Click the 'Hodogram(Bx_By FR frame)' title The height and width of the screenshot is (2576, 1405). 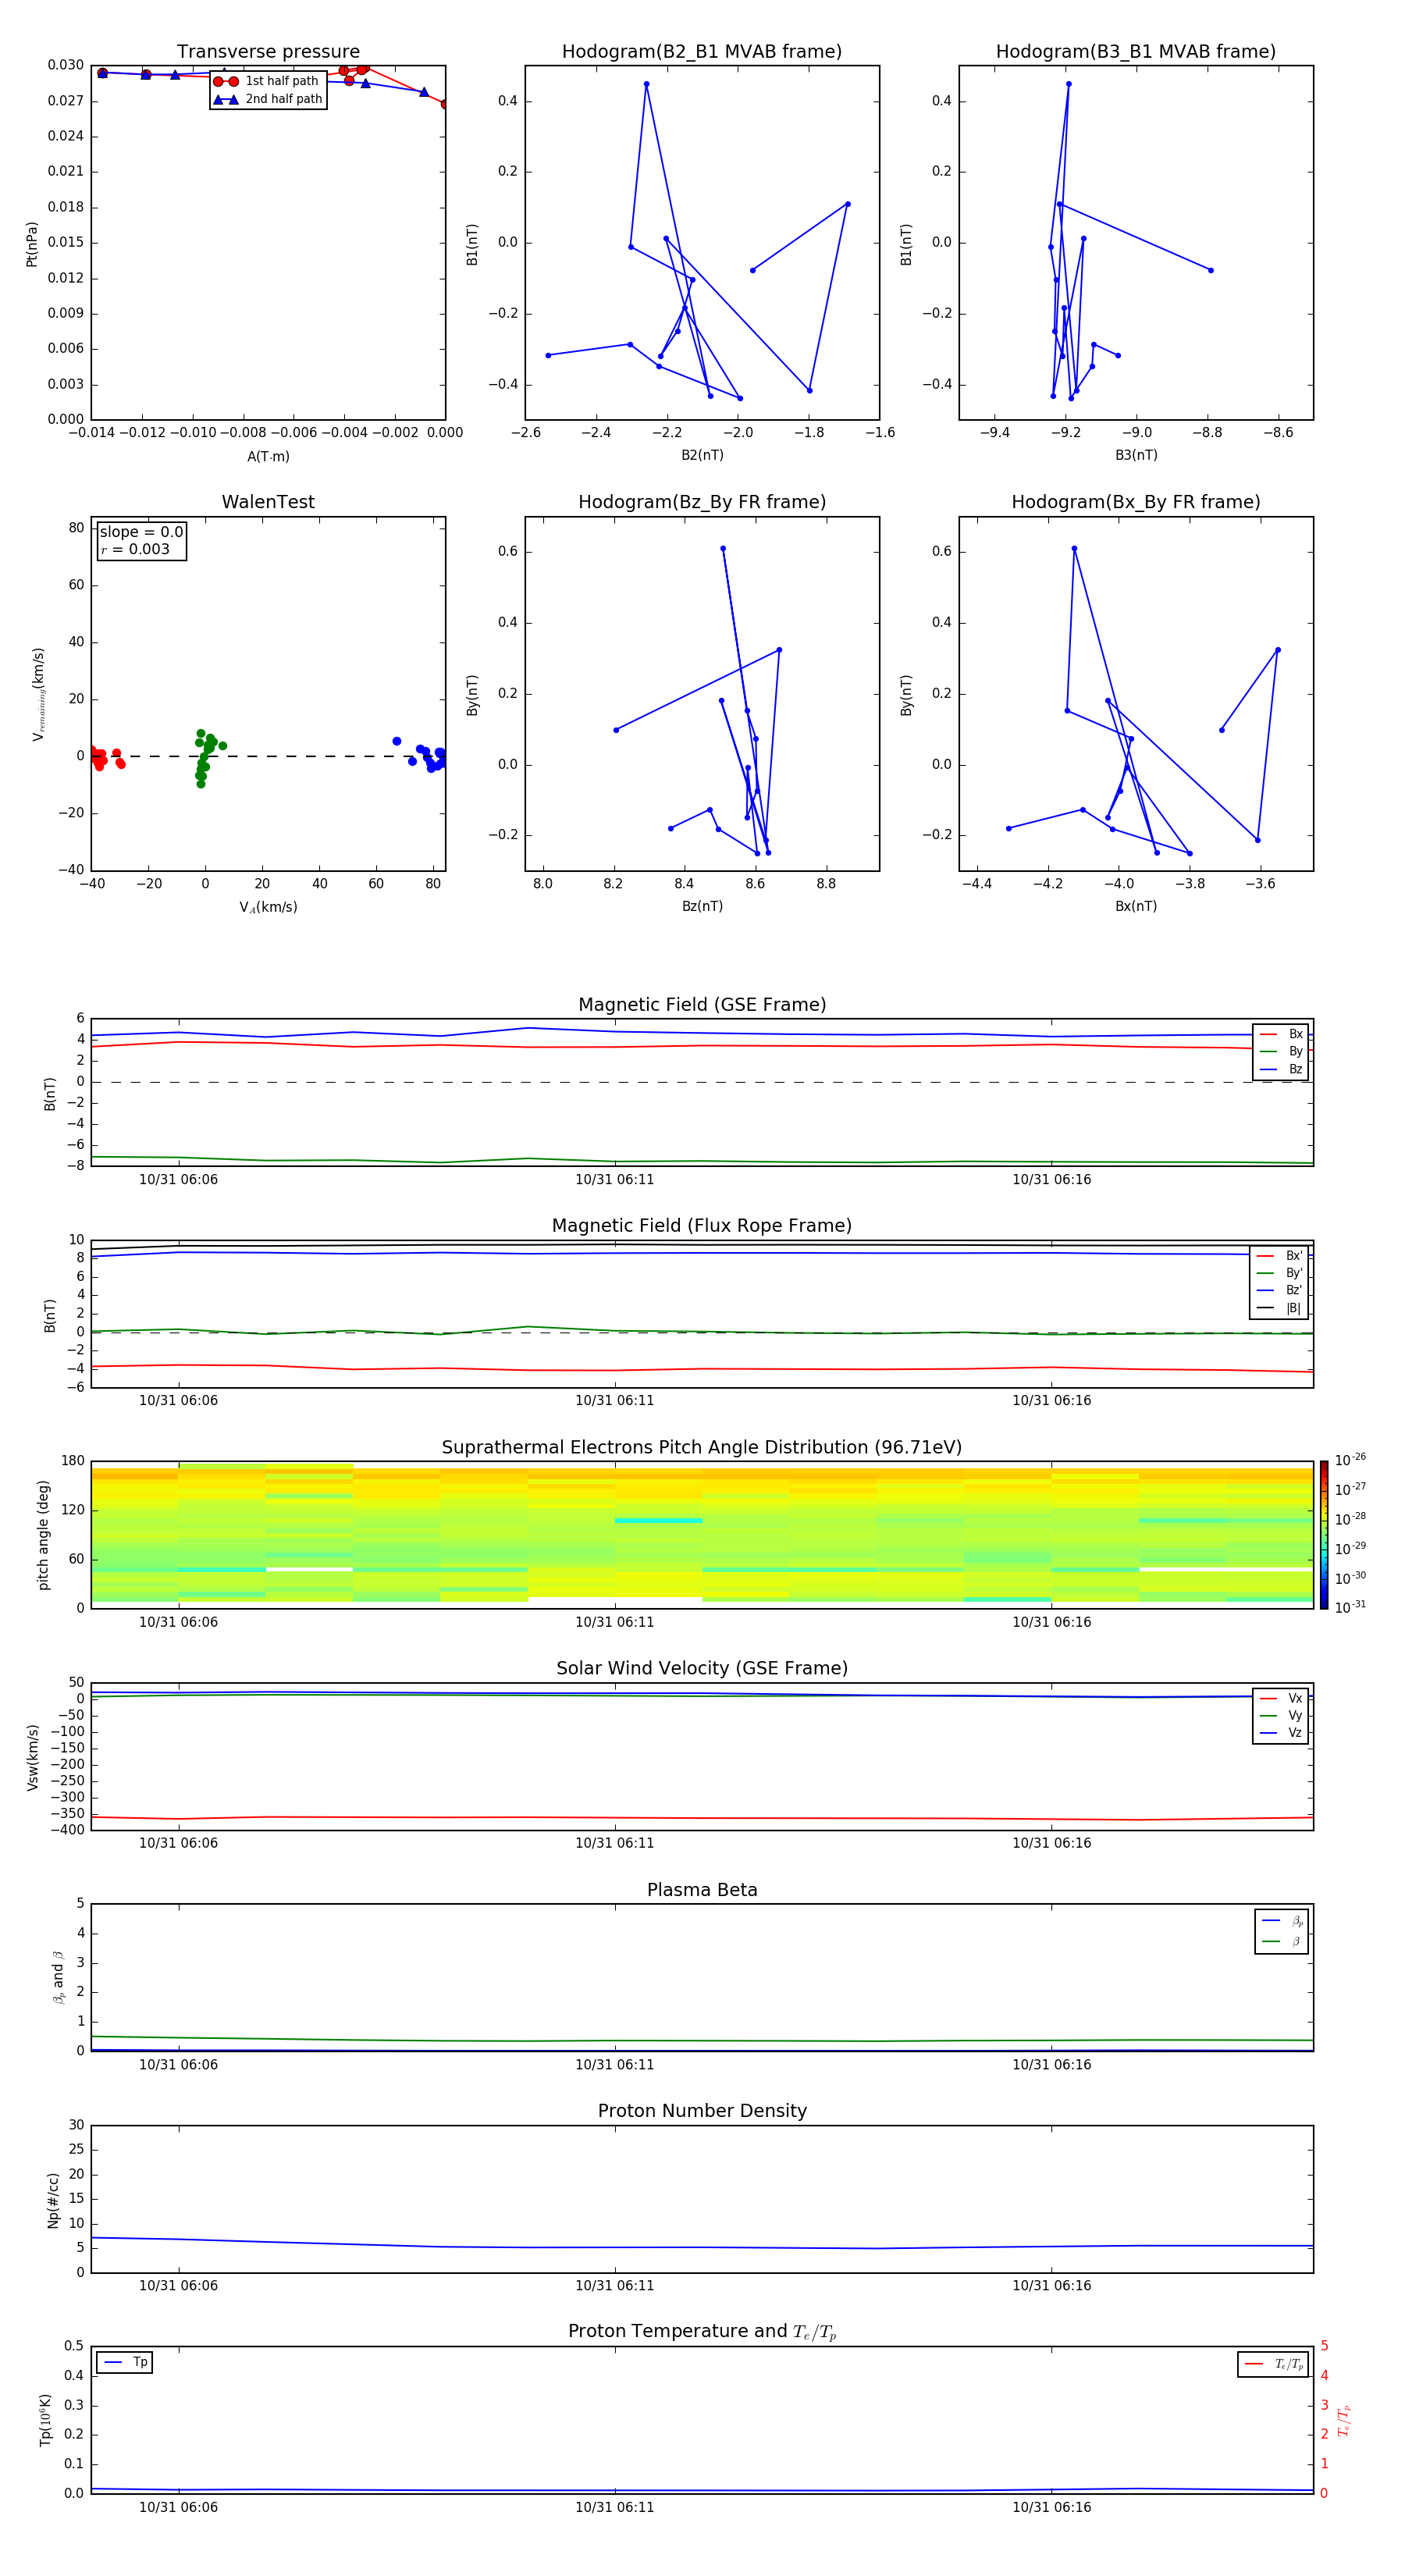(x=1136, y=502)
